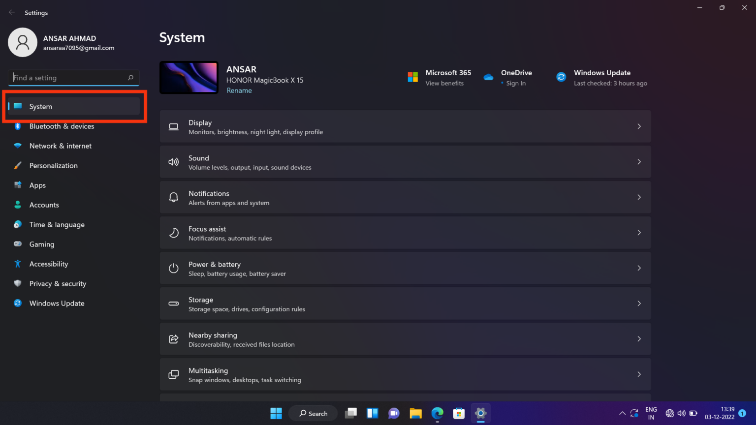Sign in to OneDrive
Viewport: 756px width, 425px height.
(x=515, y=83)
